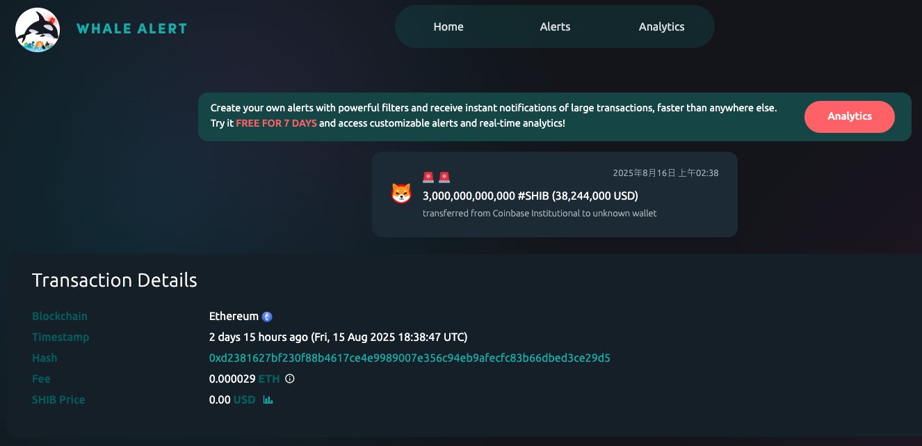This screenshot has width=922, height=446.
Task: Click the first red siren emoji
Action: tap(428, 177)
